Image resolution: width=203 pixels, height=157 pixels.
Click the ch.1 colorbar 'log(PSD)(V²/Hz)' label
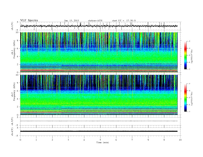point(192,56)
